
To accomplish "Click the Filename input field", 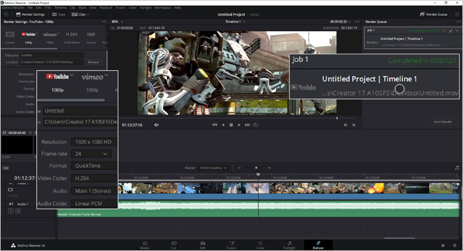I will 52,55.
